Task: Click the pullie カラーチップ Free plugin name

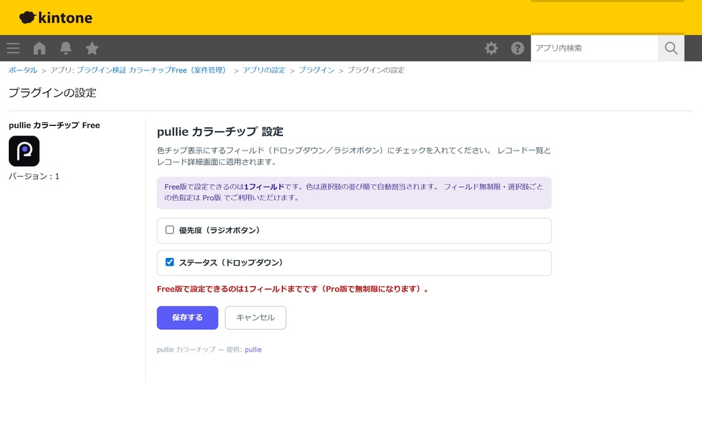Action: 54,125
